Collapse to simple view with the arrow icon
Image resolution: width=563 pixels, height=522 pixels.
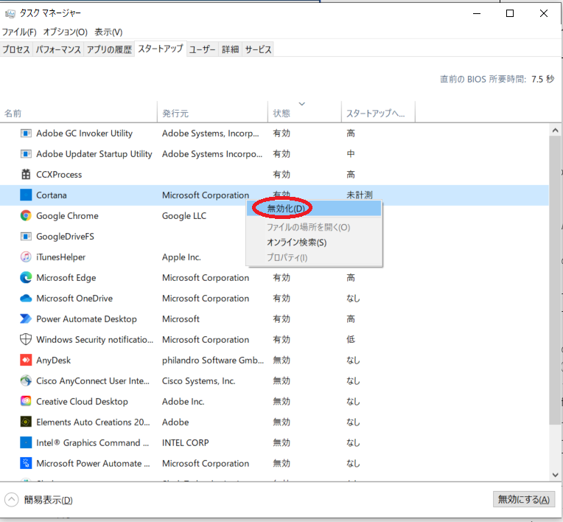click(12, 500)
